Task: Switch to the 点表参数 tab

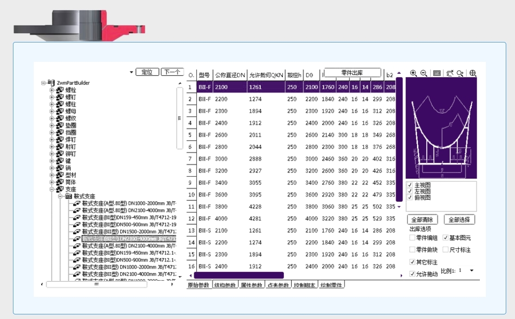Action: pyautogui.click(x=278, y=285)
